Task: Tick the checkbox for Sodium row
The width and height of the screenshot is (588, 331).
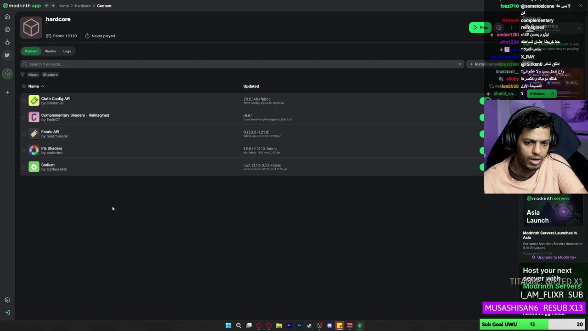Action: pyautogui.click(x=24, y=167)
